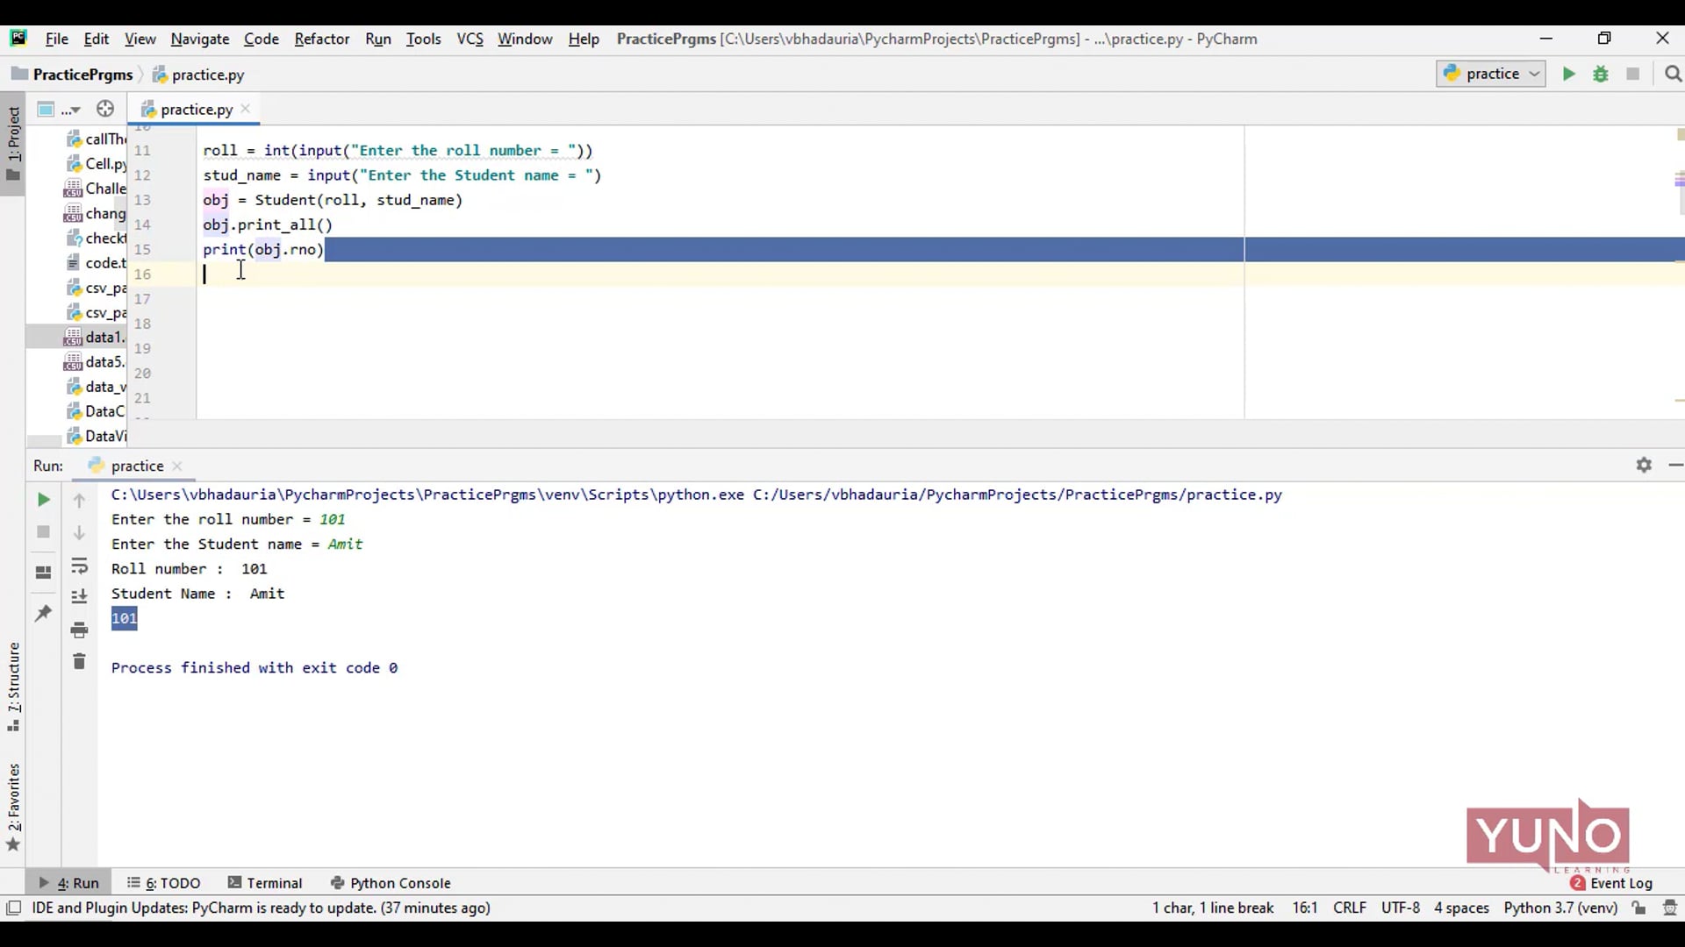This screenshot has height=947, width=1685.
Task: Toggle the 1: Project side panel
Action: (13, 143)
